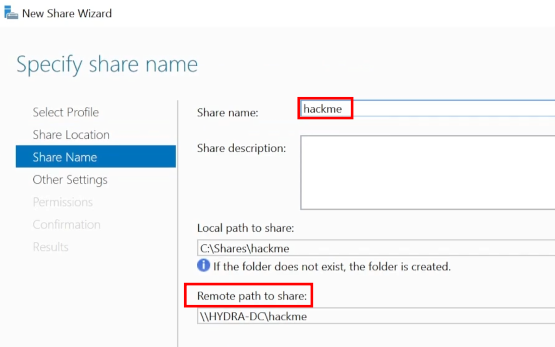Go to the Select Profile step
555x347 pixels.
pos(66,112)
